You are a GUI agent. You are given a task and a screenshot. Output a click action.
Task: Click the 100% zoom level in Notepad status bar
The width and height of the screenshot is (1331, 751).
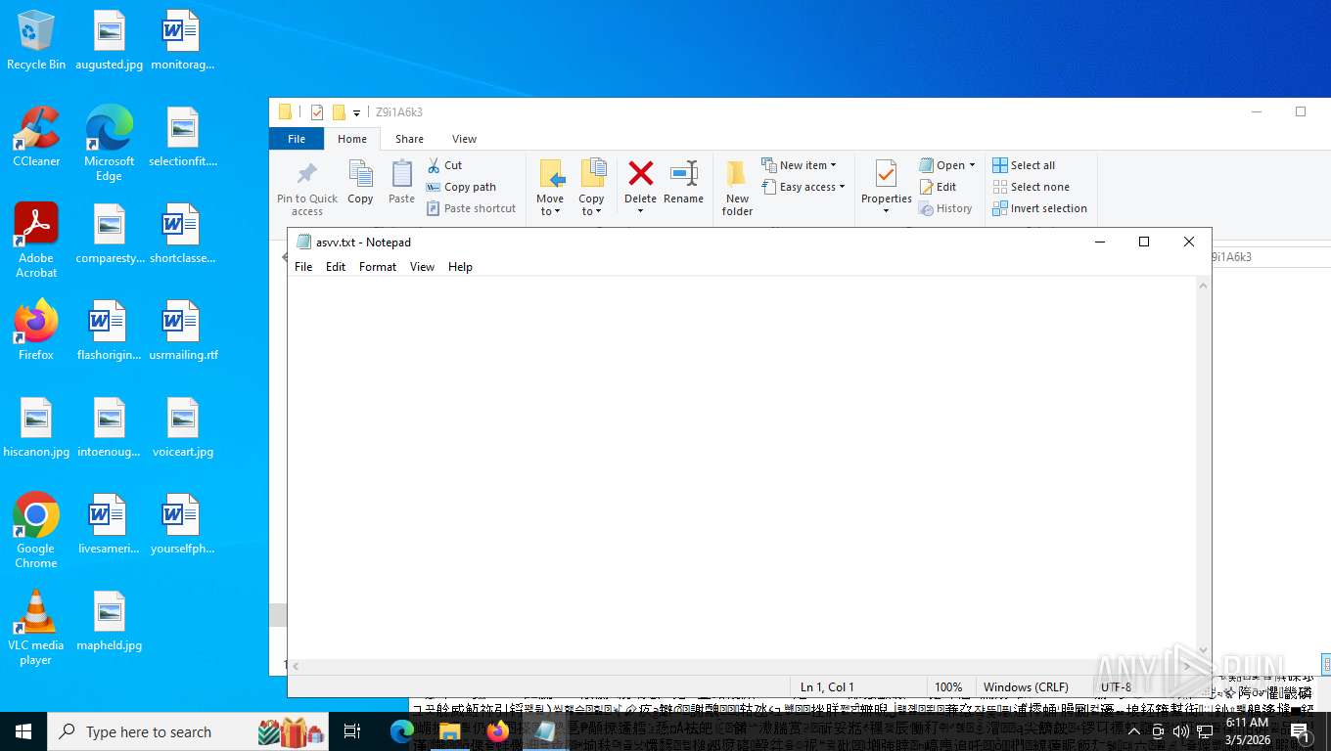click(x=948, y=687)
